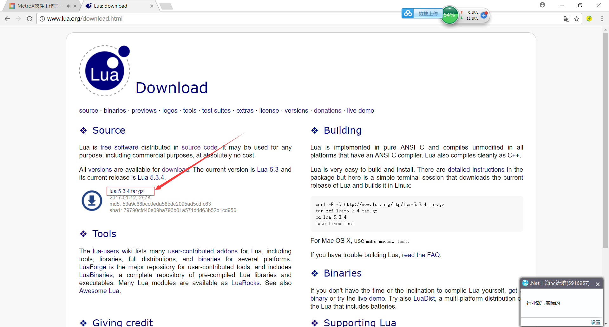Open the tools navigation link
The height and width of the screenshot is (327, 609).
[x=190, y=110]
